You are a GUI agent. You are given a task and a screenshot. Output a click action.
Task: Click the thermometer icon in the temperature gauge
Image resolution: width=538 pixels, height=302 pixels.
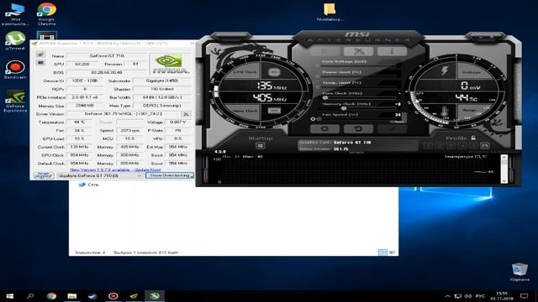[x=444, y=112]
